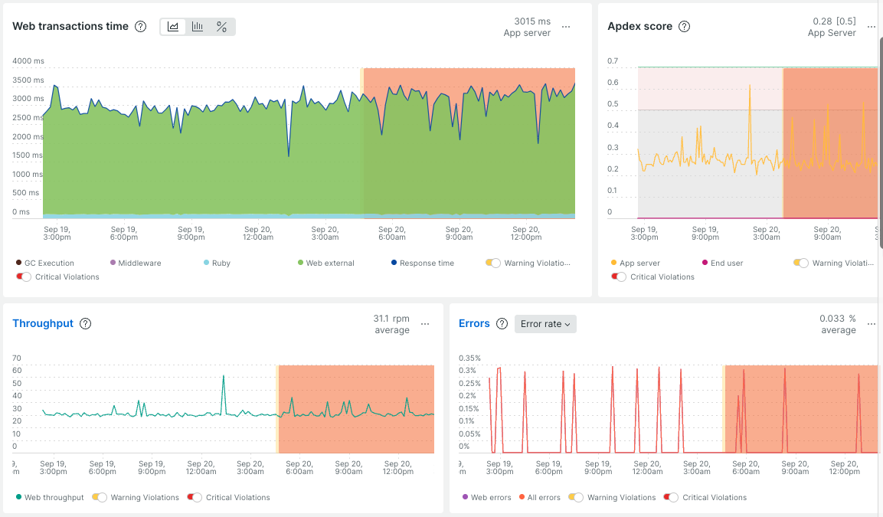Open Web transactions time options ellipsis menu
The image size is (883, 517).
(566, 27)
